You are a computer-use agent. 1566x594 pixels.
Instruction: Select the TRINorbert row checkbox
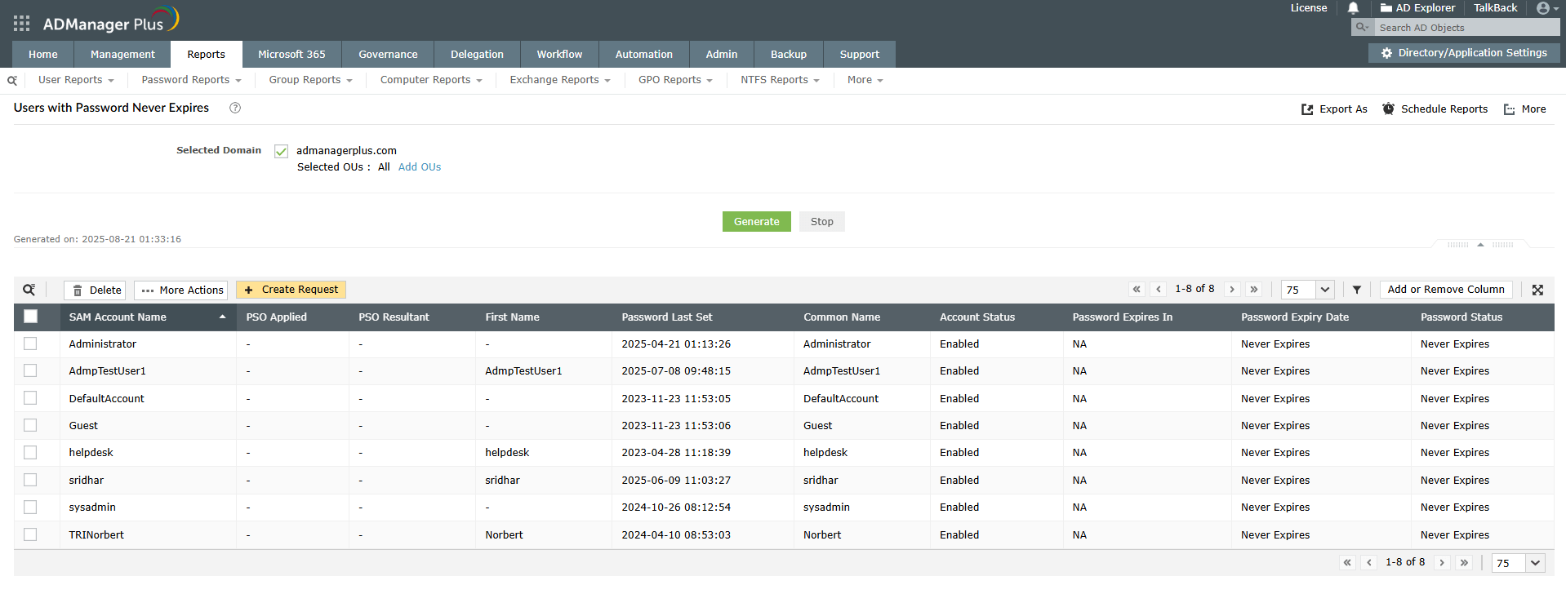(x=30, y=534)
